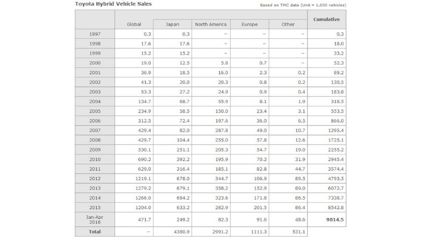Screen dimensions: 422x237
Task: Click the Cumulative column header
Action: coord(326,19)
